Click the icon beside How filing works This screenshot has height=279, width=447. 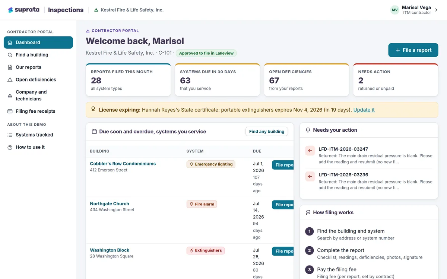click(x=308, y=212)
